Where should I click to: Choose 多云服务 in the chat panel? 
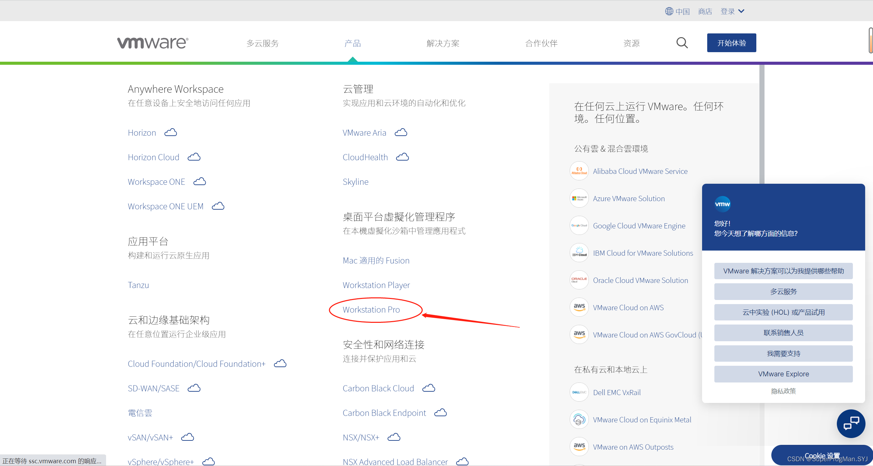click(783, 291)
